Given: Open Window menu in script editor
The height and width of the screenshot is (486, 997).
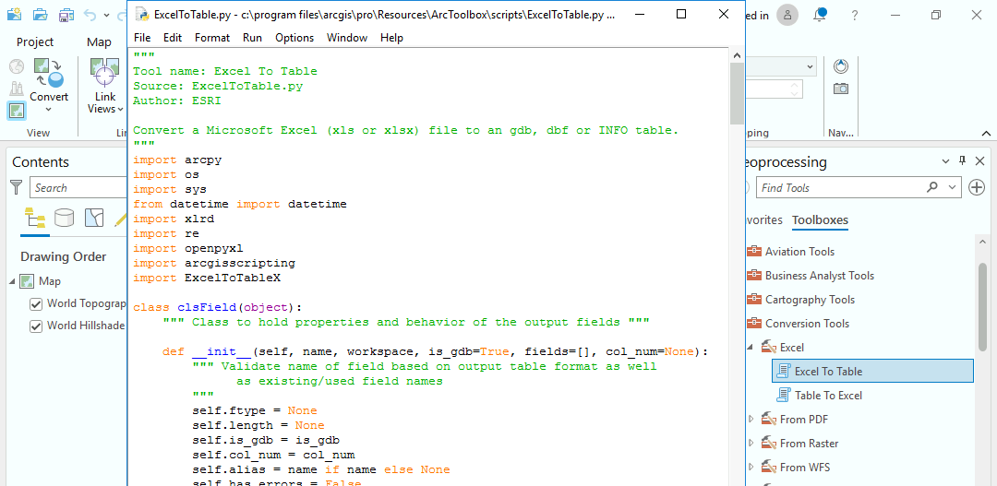Looking at the screenshot, I should point(347,38).
